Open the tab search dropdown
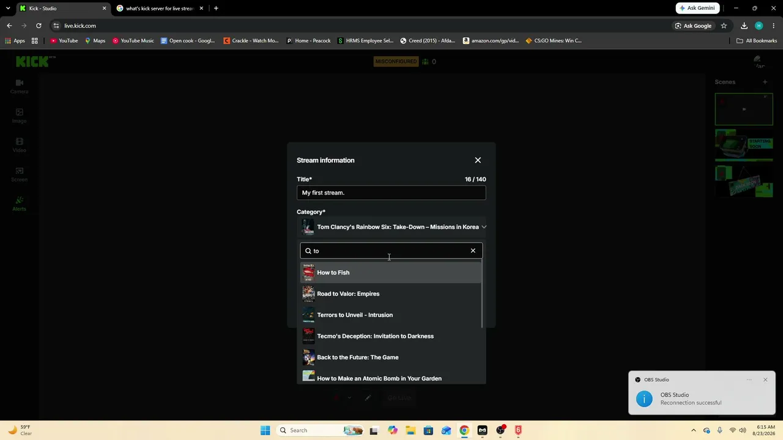The image size is (783, 440). (7, 9)
